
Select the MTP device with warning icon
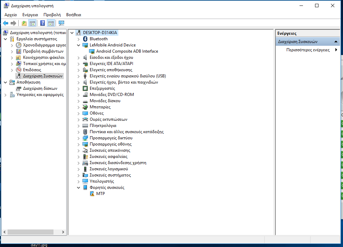100,194
